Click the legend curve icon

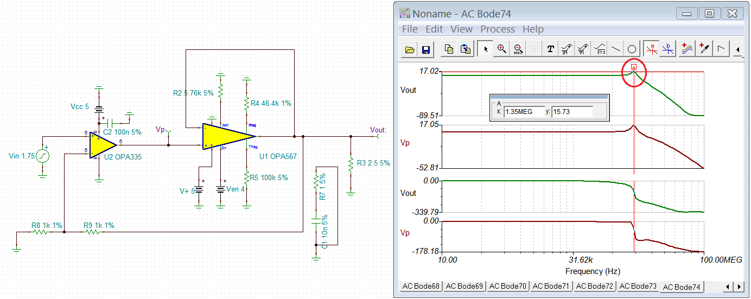click(600, 49)
